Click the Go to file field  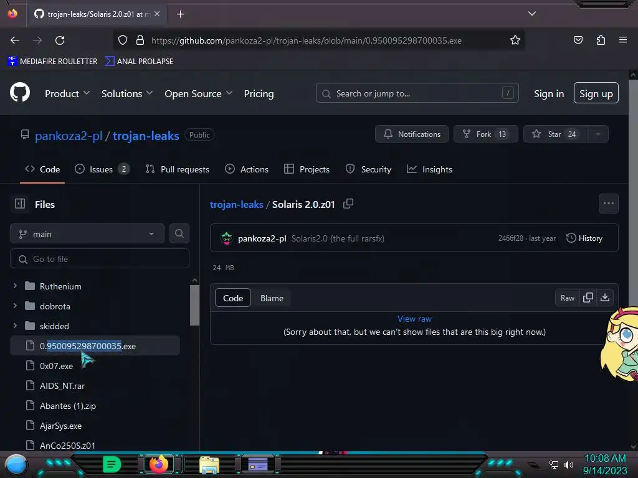coord(100,258)
